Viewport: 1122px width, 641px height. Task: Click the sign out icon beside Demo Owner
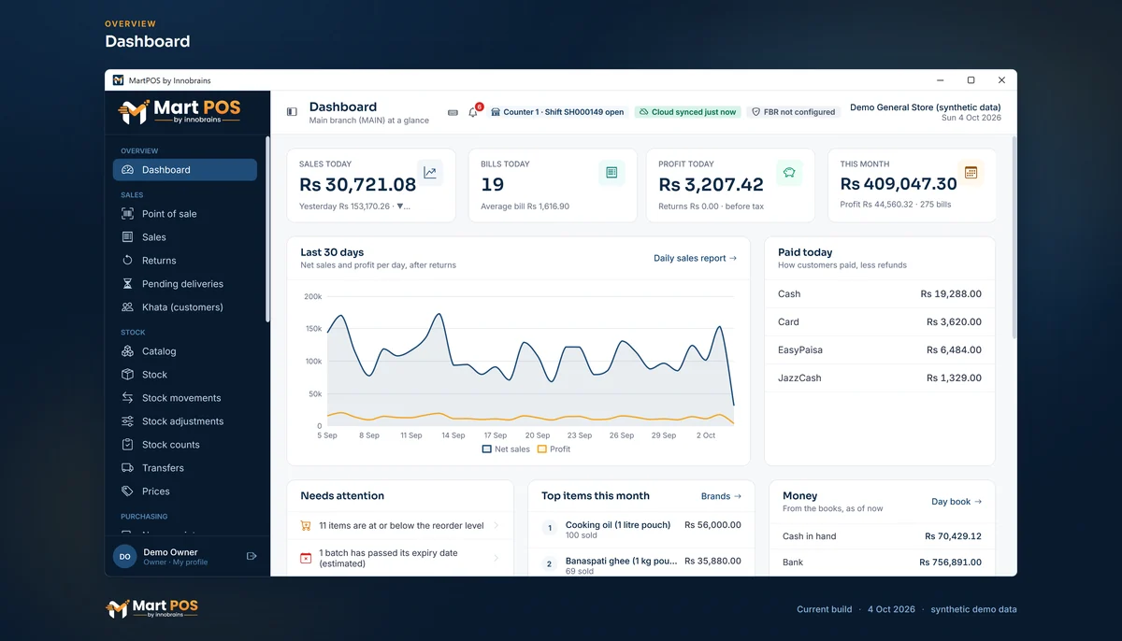click(252, 556)
